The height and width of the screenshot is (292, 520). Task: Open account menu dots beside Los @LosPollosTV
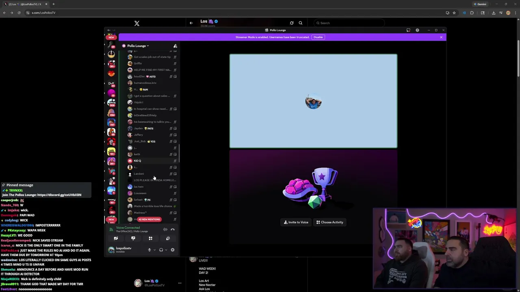pyautogui.click(x=180, y=283)
